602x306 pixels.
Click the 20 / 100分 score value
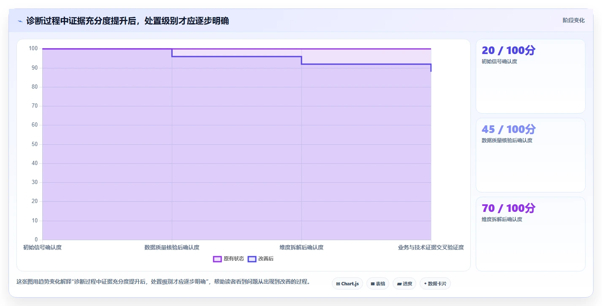click(x=509, y=50)
